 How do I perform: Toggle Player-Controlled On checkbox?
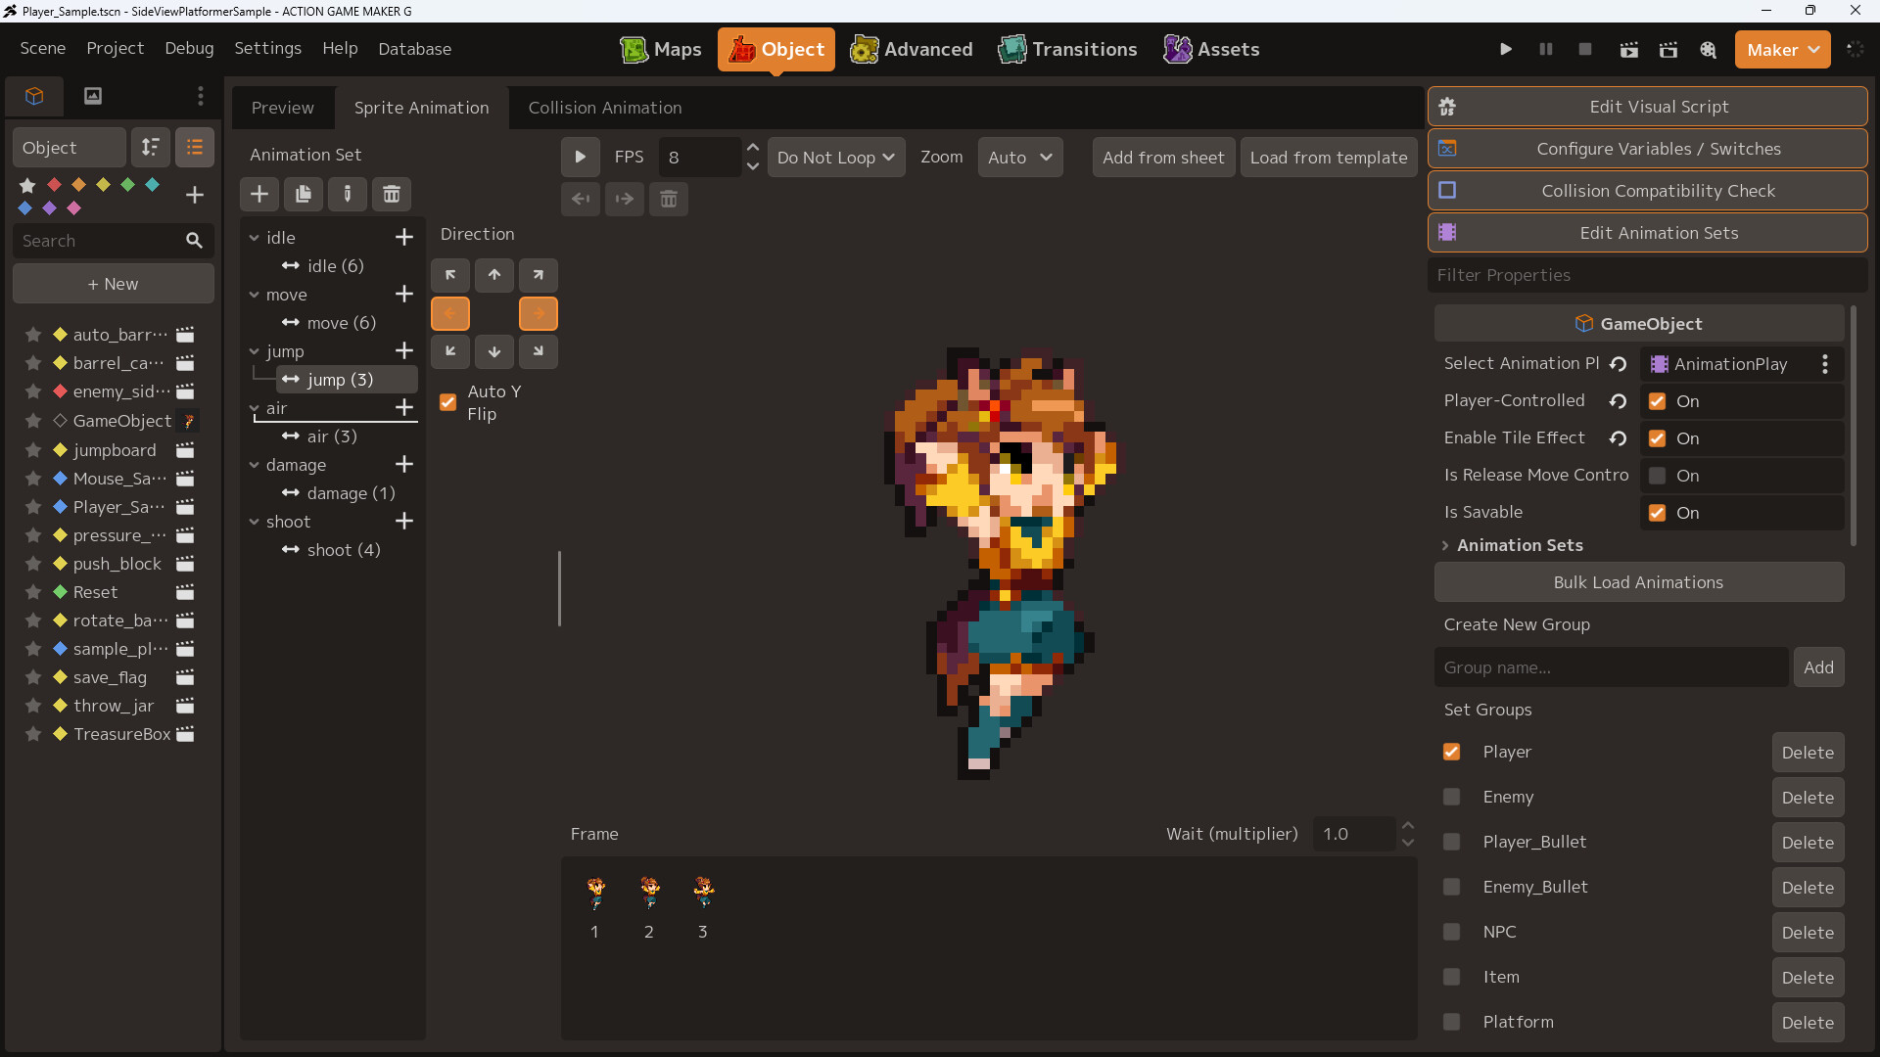(x=1657, y=401)
